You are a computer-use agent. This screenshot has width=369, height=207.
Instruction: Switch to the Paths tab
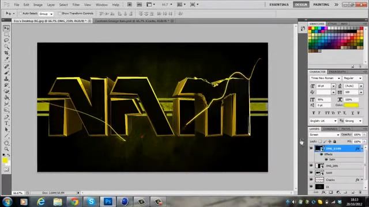(x=346, y=129)
